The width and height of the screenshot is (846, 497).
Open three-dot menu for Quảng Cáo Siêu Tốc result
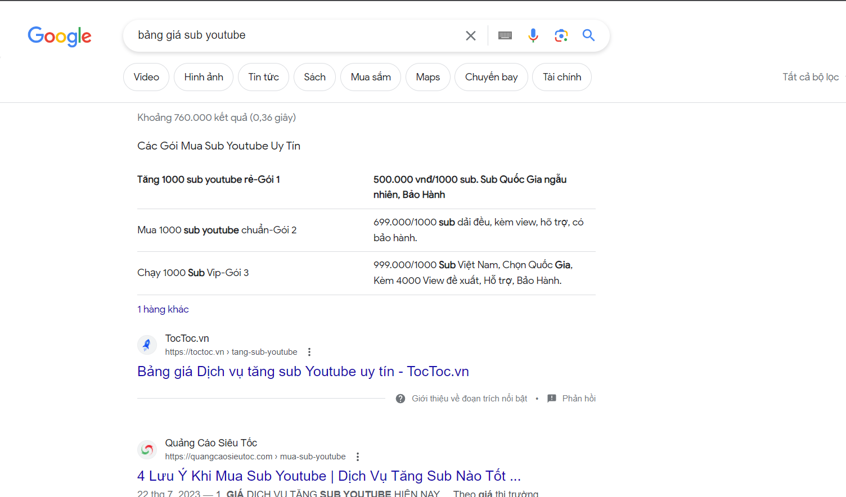358,457
